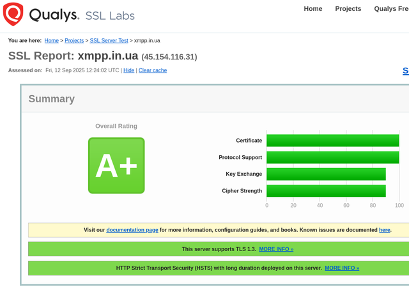Image resolution: width=409 pixels, height=292 pixels.
Task: Open the Projects navigation item
Action: 348,9
